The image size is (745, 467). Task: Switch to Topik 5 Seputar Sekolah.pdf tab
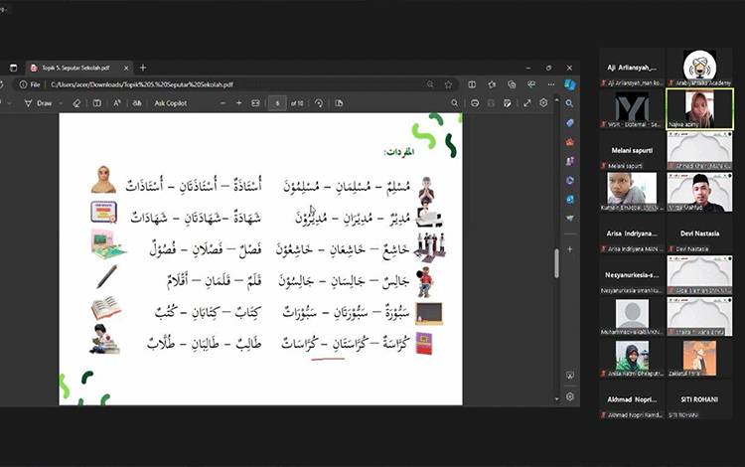pyautogui.click(x=78, y=68)
